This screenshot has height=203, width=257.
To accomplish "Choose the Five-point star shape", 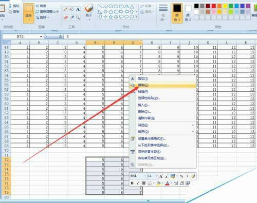I will pyautogui.click(x=111, y=17).
